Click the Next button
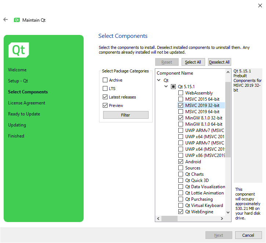Viewport: 266px width, 243px height. coord(219,235)
